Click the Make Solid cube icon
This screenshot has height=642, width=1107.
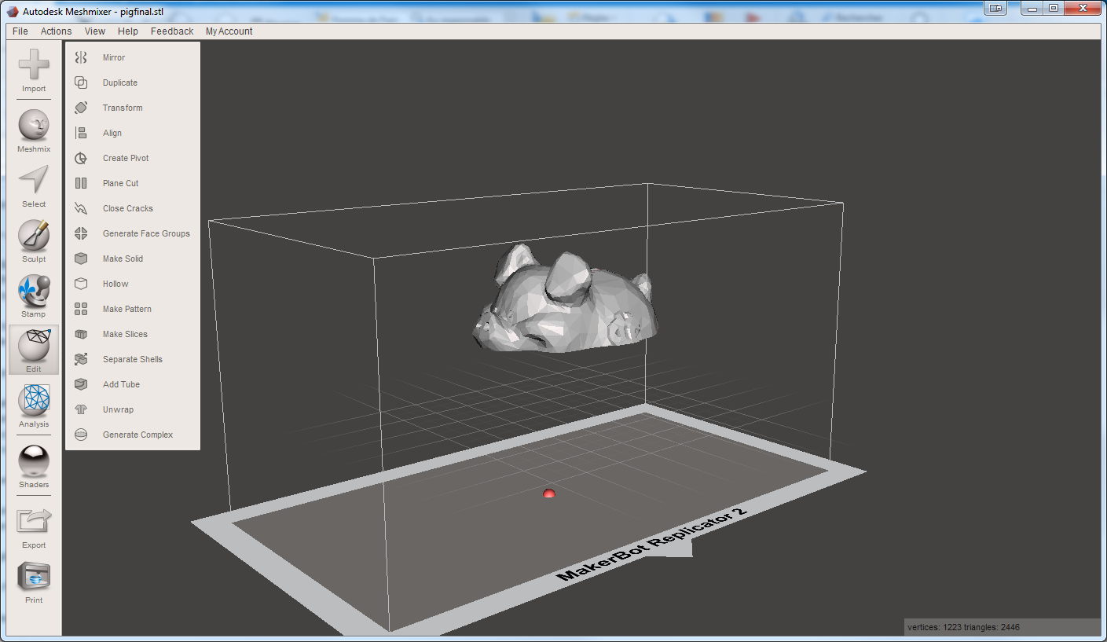point(81,259)
